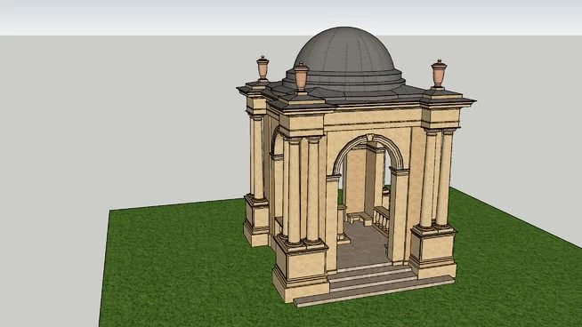
Task: Select the stone bench inside the pavilion
Action: (360, 218)
